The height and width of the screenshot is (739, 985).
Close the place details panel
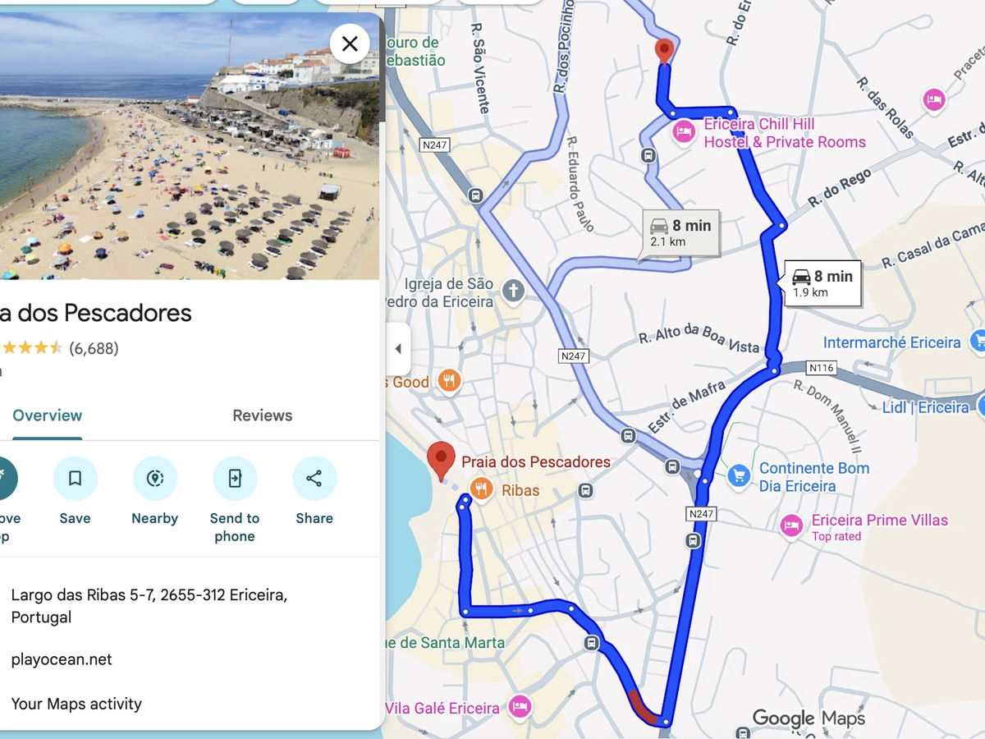pos(350,44)
